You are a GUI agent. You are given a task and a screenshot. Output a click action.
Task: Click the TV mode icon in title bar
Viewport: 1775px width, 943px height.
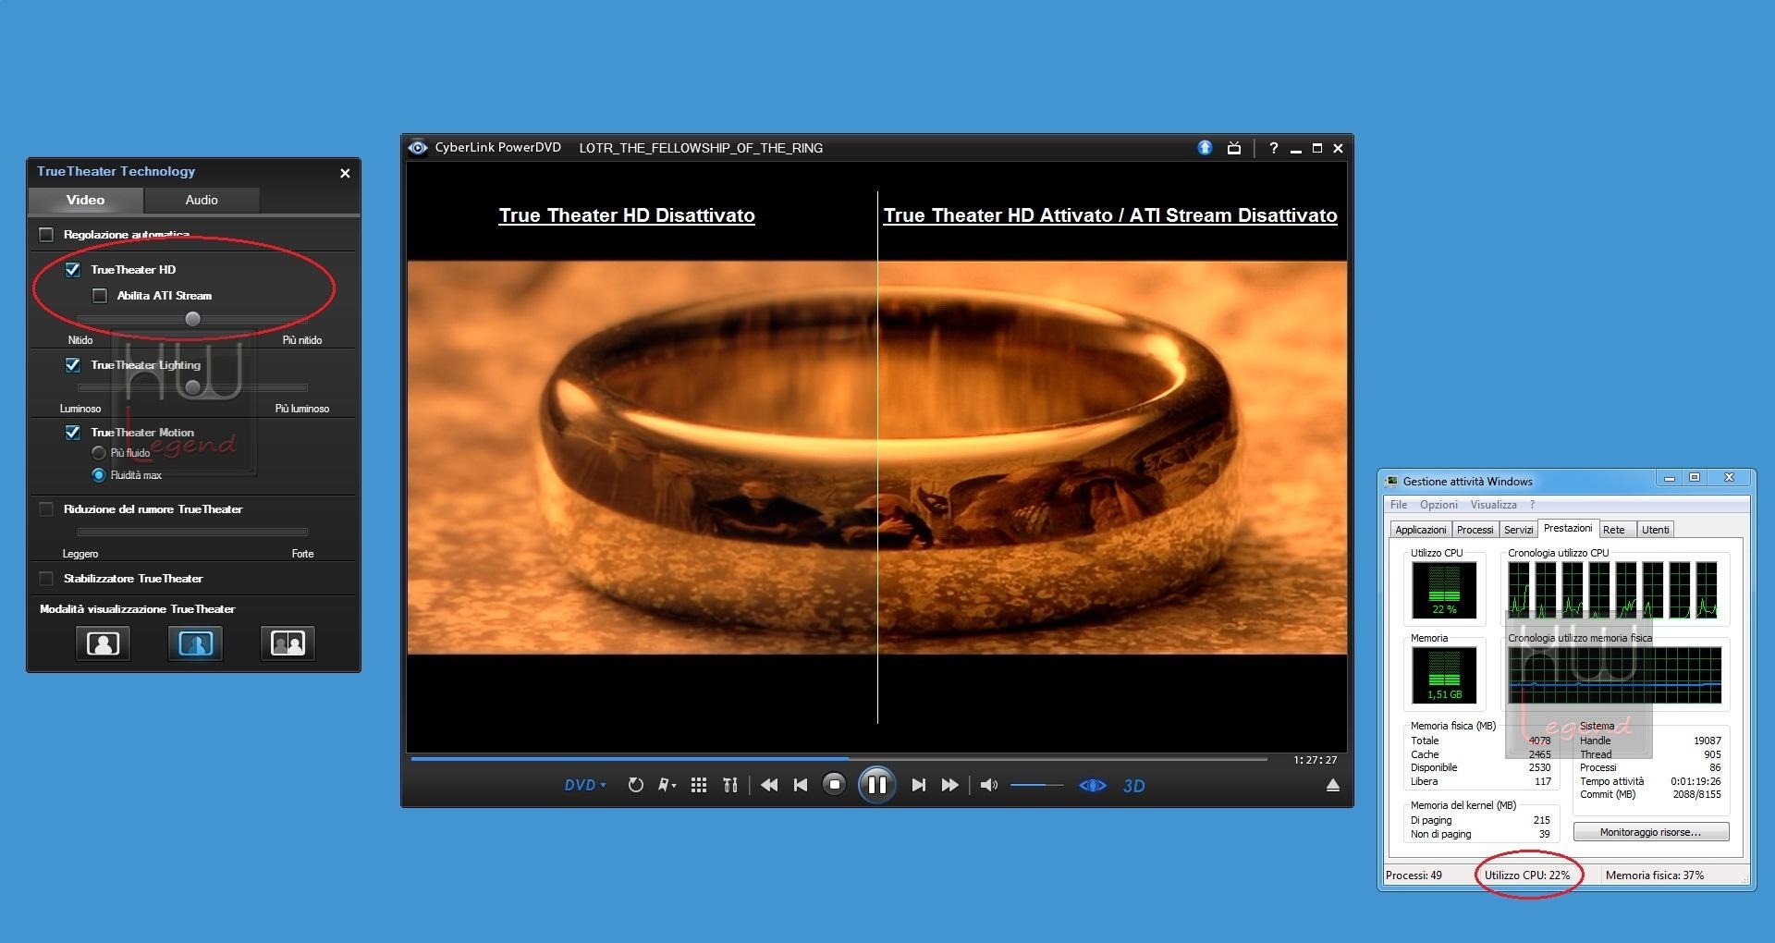1233,148
